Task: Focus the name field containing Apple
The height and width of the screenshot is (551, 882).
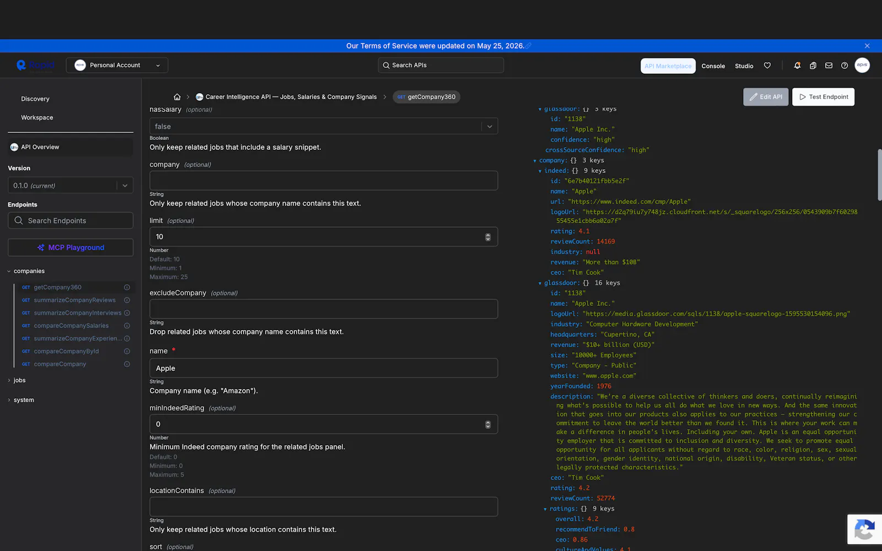Action: point(324,368)
